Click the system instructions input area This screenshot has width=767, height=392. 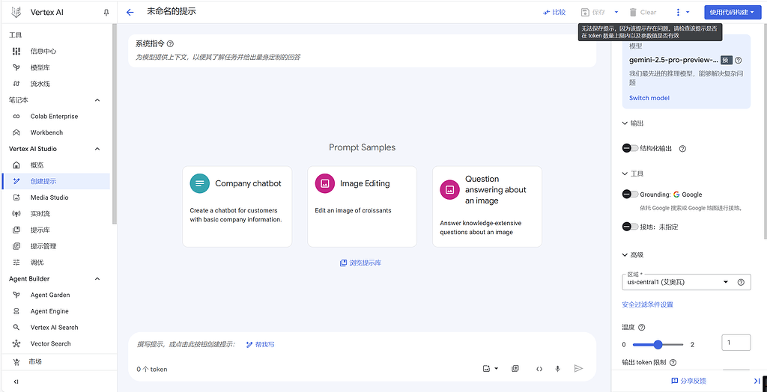(x=362, y=57)
